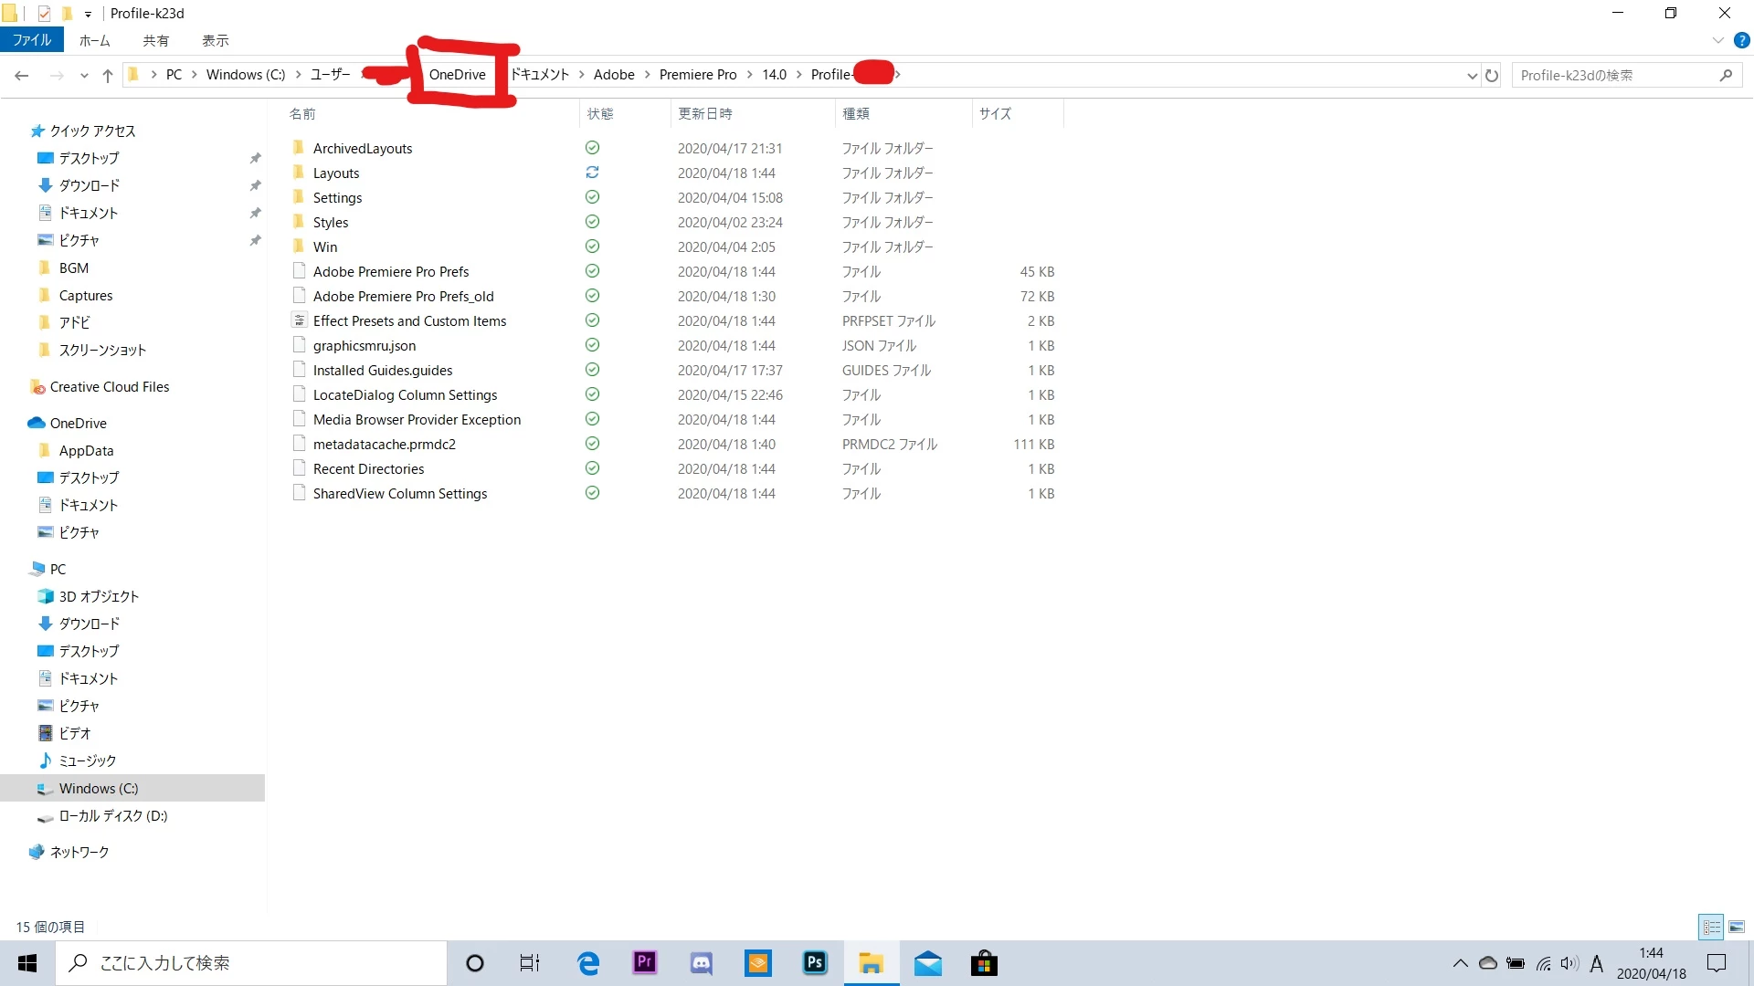This screenshot has width=1754, height=986.
Task: Select the Layouts folder
Action: click(336, 173)
